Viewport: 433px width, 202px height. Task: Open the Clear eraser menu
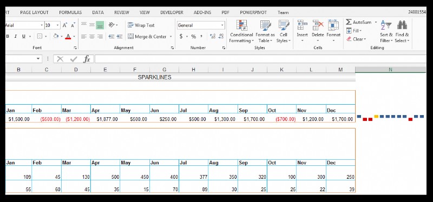tap(356, 39)
